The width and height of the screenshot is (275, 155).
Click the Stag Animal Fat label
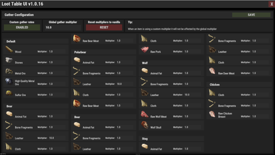[156, 149]
